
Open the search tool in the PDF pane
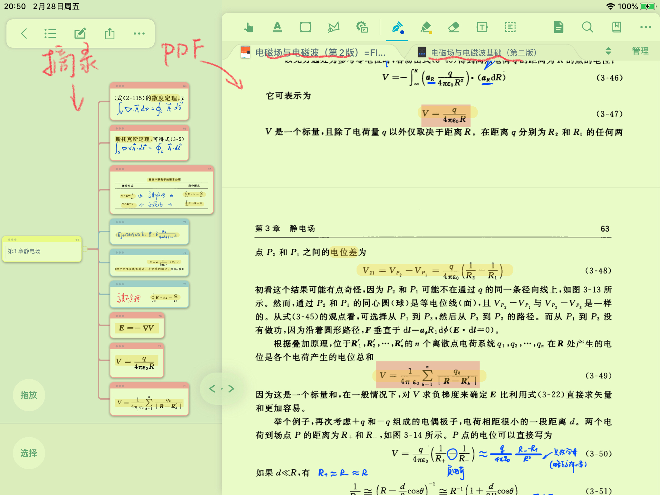(x=588, y=28)
